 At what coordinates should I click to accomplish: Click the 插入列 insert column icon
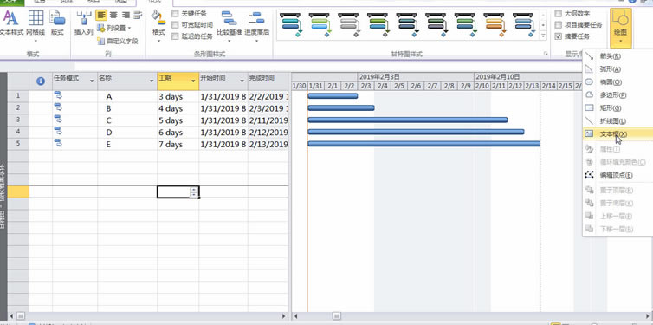click(x=83, y=23)
